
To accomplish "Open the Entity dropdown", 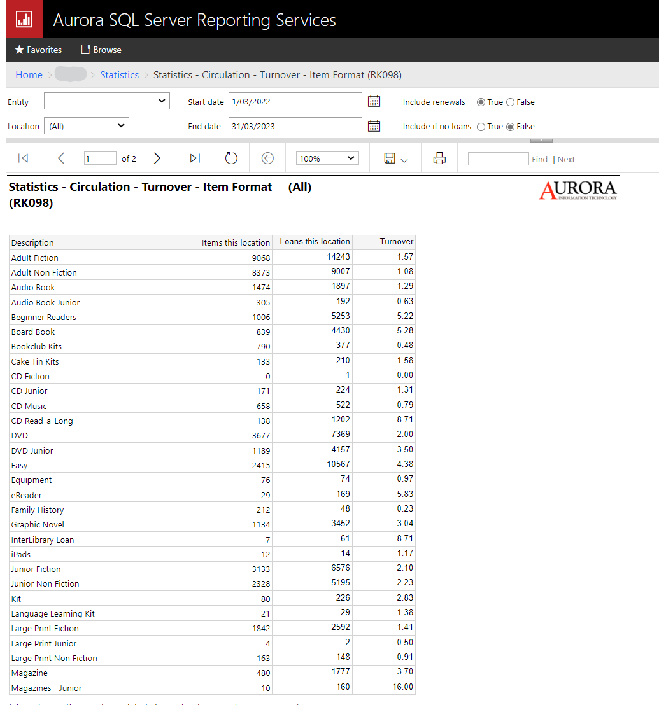I will 106,101.
